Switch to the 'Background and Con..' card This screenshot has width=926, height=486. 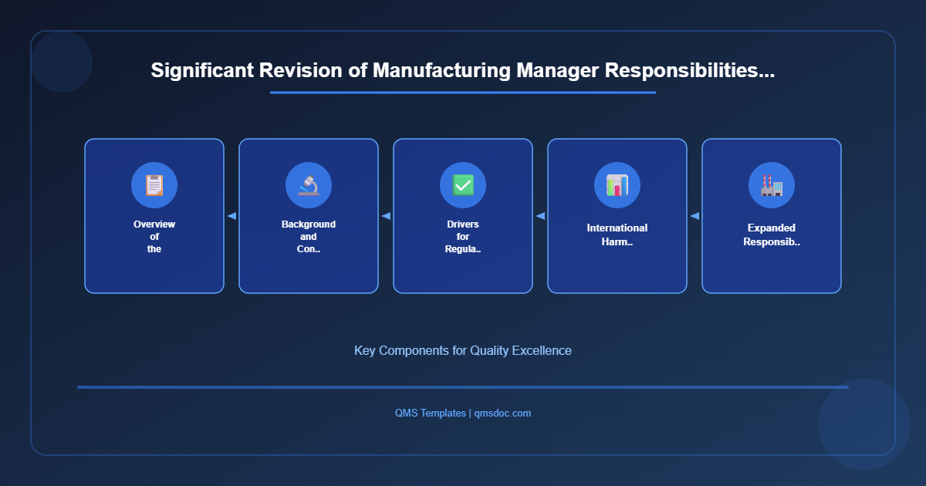tap(309, 216)
